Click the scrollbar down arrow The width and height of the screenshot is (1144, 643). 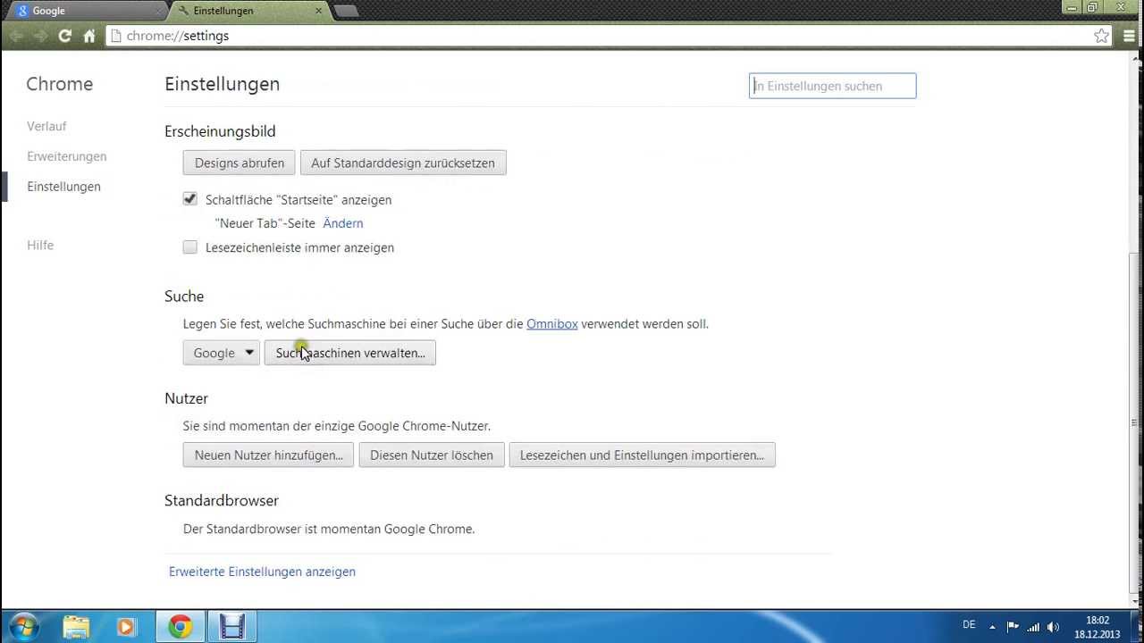pyautogui.click(x=1136, y=599)
